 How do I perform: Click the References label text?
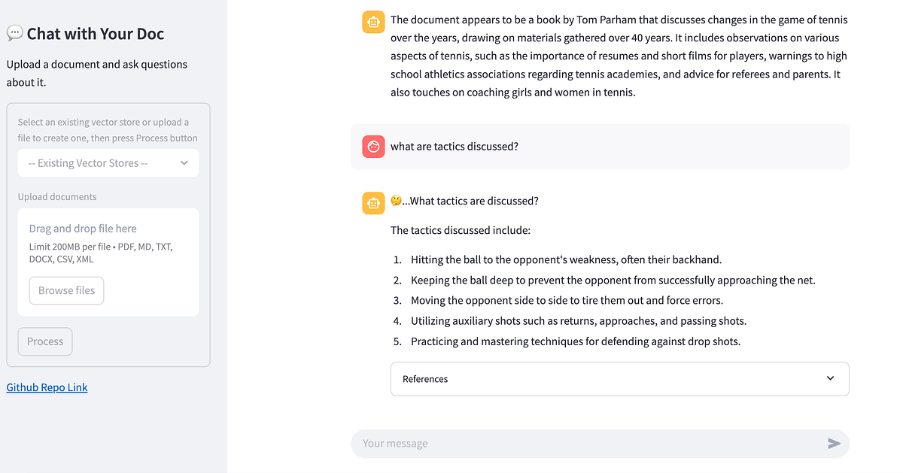tap(425, 378)
